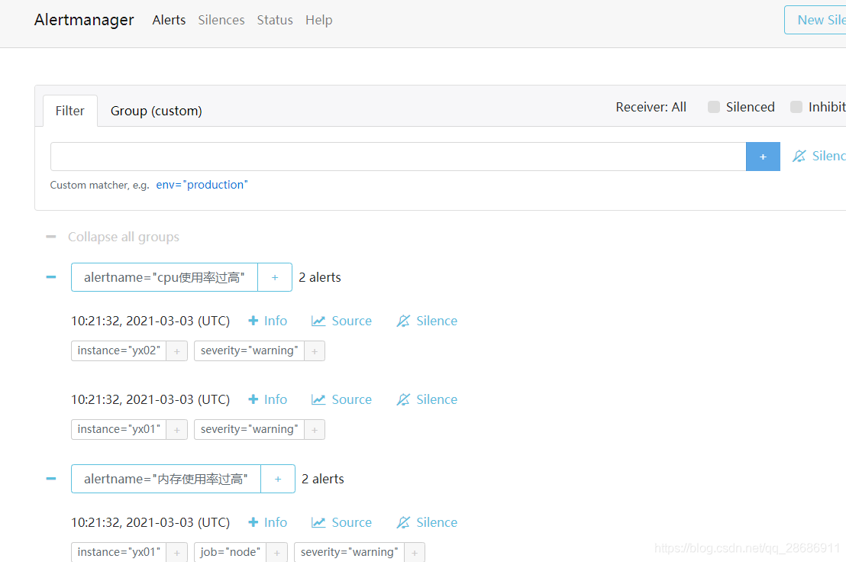This screenshot has height=562, width=846.
Task: Add memory-group severity="warning" to the filter with plus
Action: [415, 553]
